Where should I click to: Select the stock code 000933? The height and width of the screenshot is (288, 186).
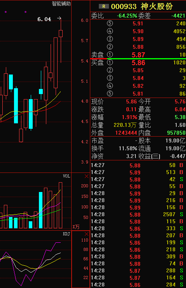point(124,7)
